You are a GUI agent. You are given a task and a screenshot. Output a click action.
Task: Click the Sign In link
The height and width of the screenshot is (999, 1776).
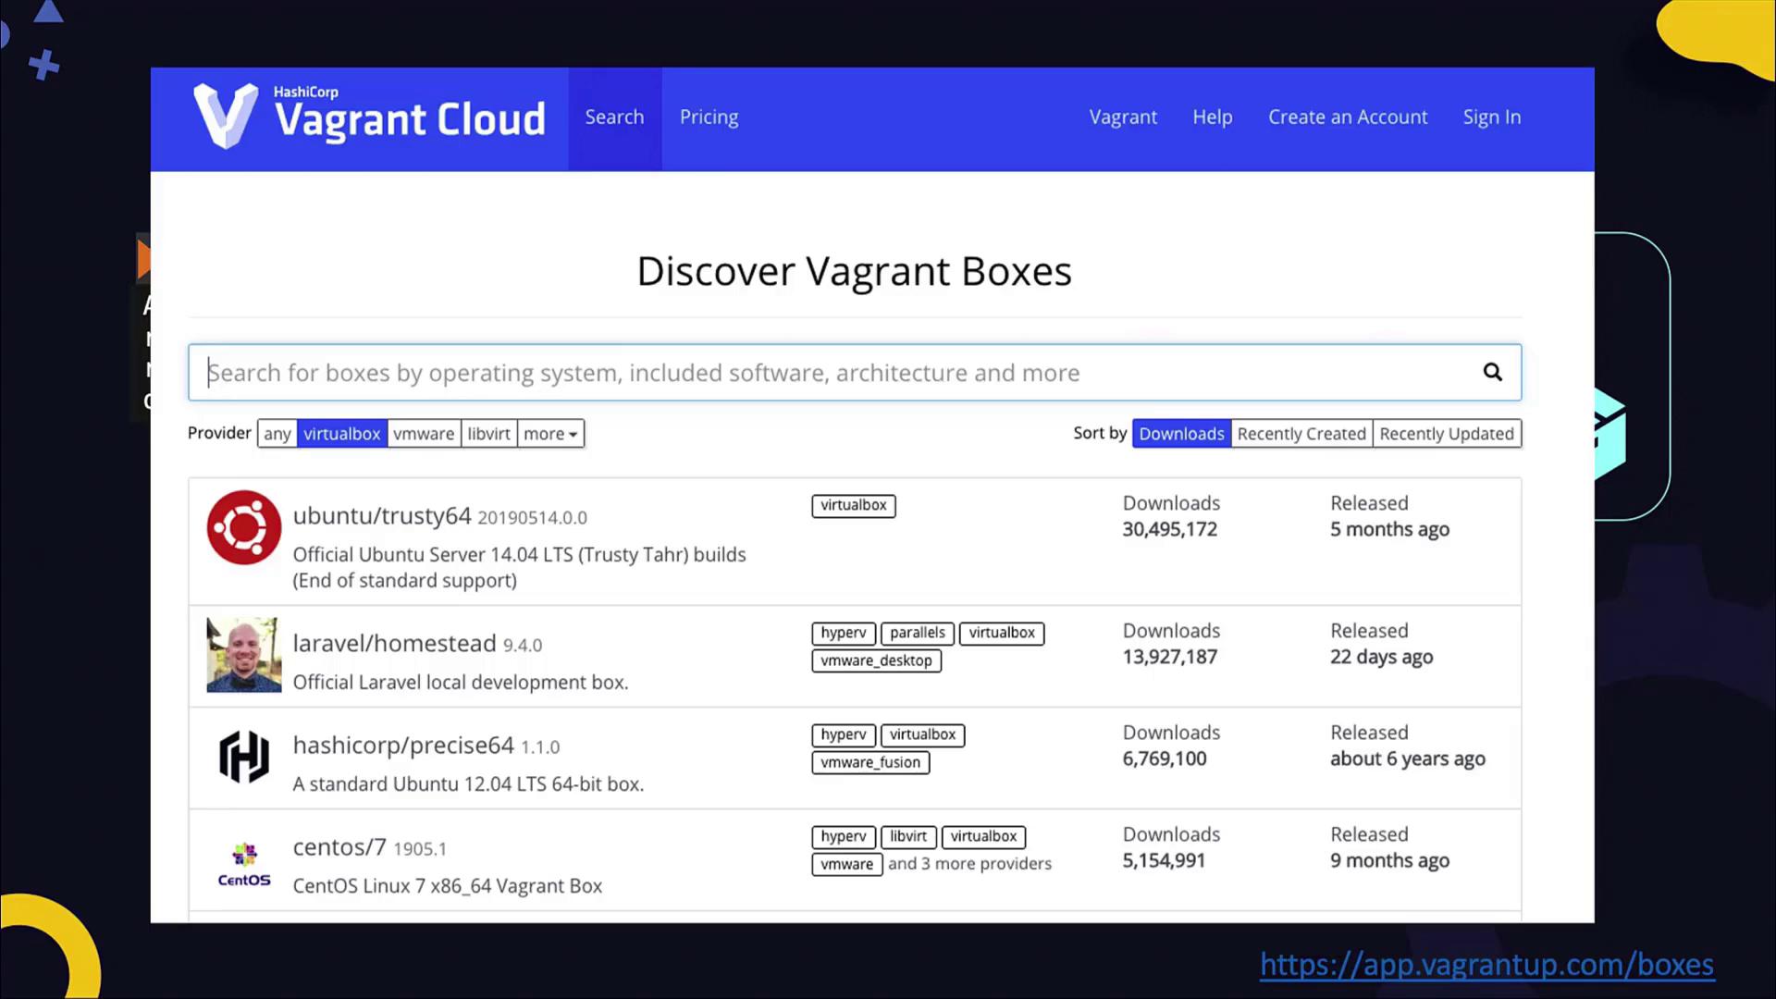[x=1491, y=117]
